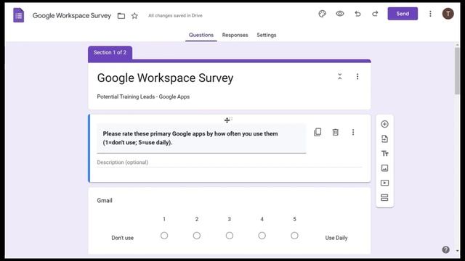
Task: Import questions from another form
Action: tap(384, 138)
